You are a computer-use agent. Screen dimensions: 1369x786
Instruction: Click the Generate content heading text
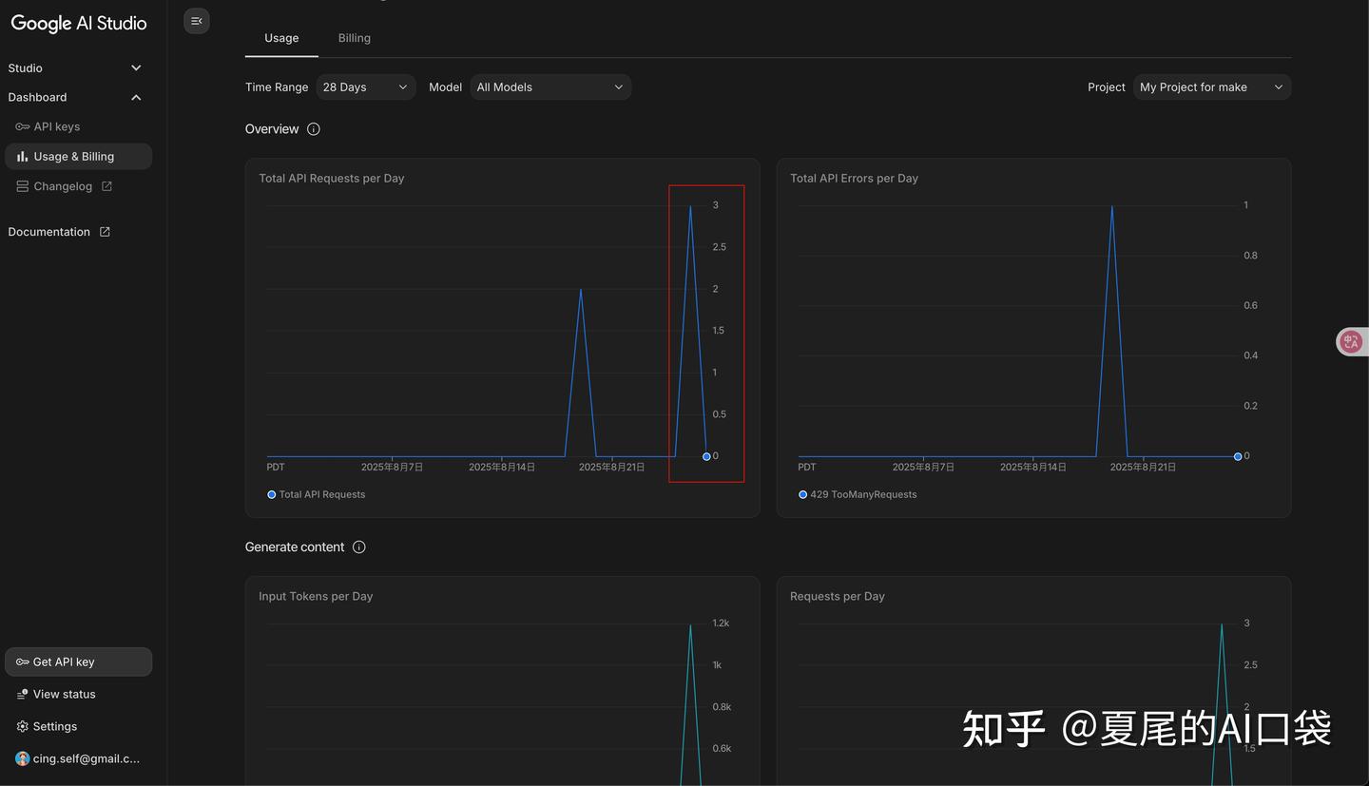point(295,547)
